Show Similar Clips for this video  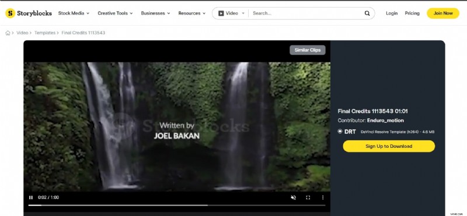click(308, 50)
